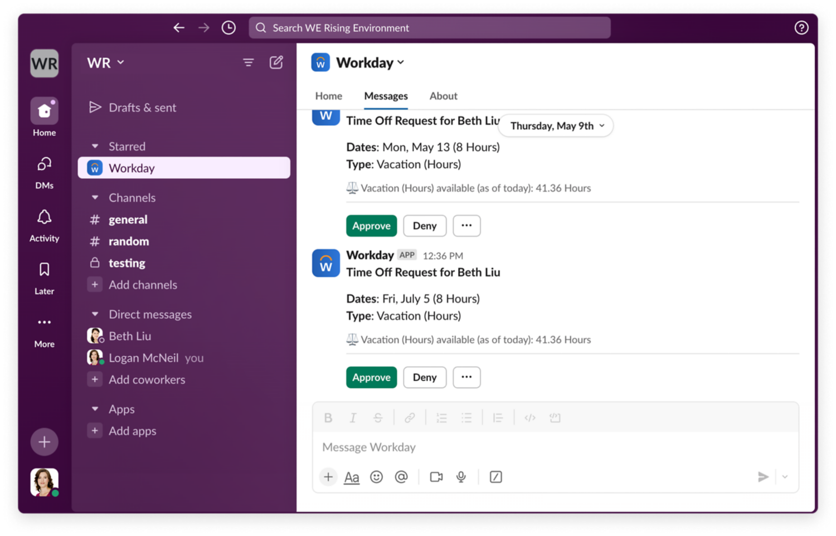Toggle strikethrough formatting in composer
This screenshot has width=836, height=536.
tap(378, 418)
